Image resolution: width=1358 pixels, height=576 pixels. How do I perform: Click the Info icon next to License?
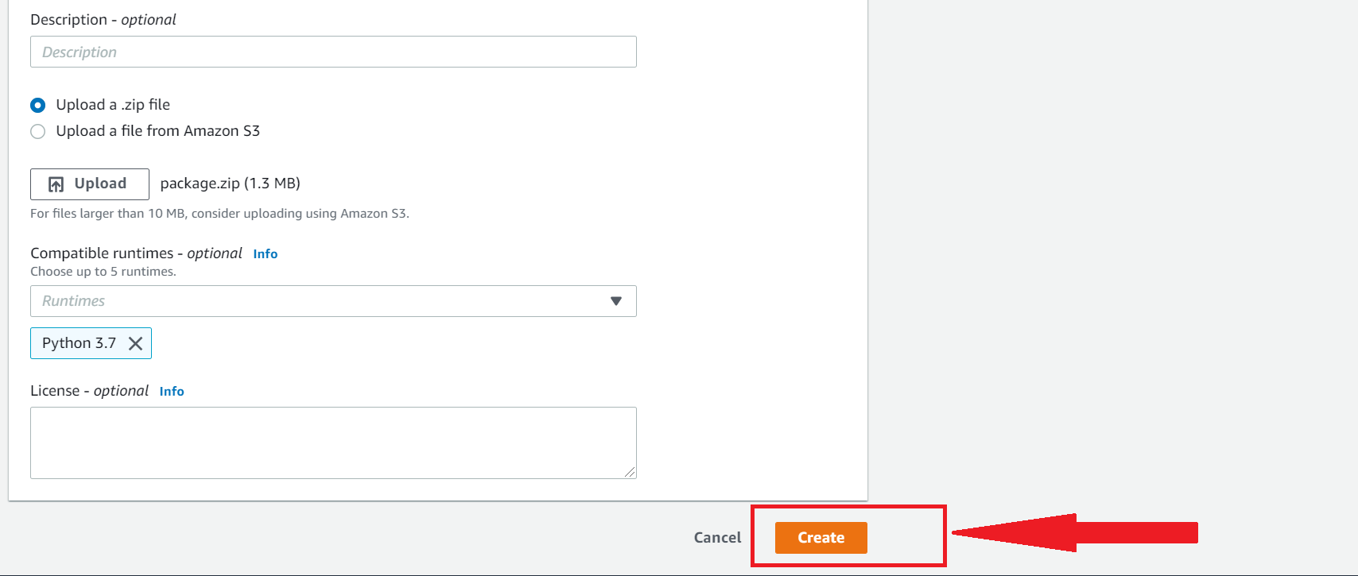(171, 391)
